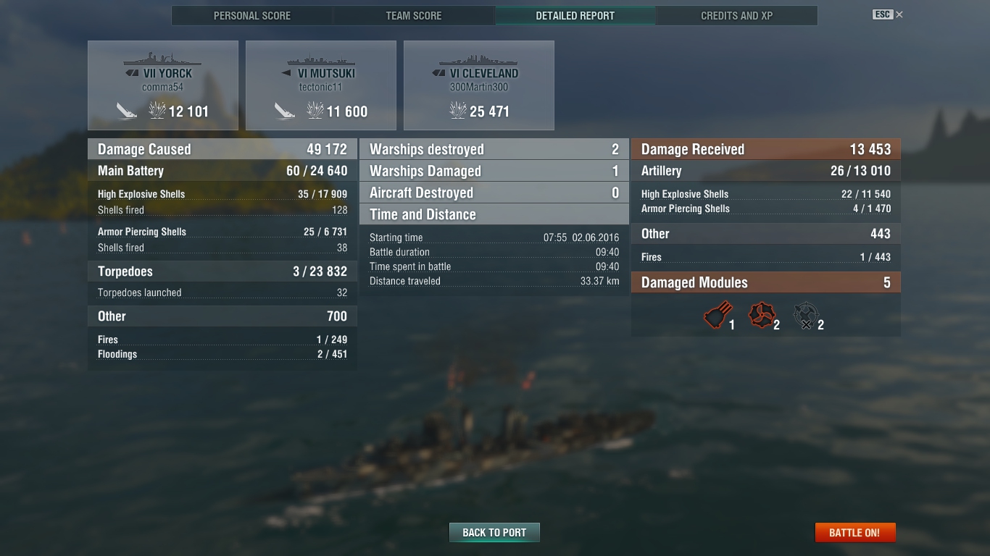
Task: Select the VI Cleveland ship card
Action: point(479,85)
